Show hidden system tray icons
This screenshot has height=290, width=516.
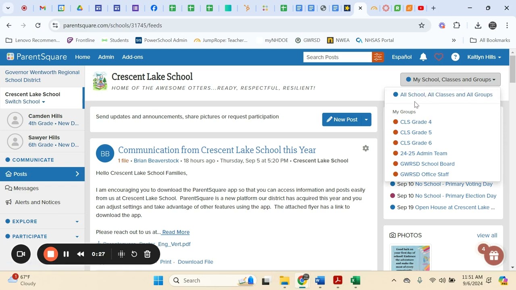(x=394, y=280)
